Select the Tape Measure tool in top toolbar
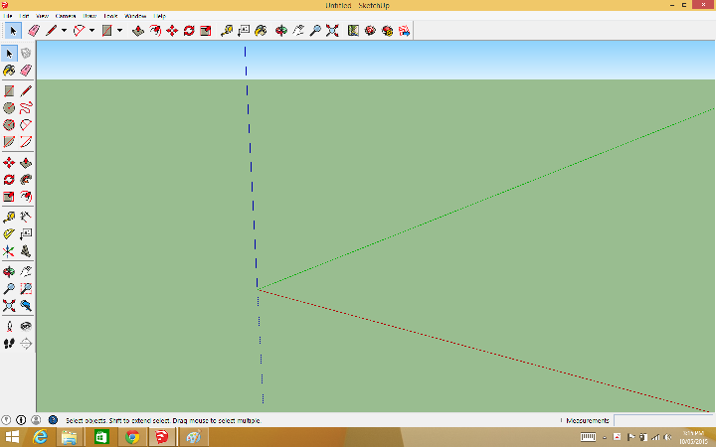Image resolution: width=716 pixels, height=447 pixels. click(x=228, y=31)
